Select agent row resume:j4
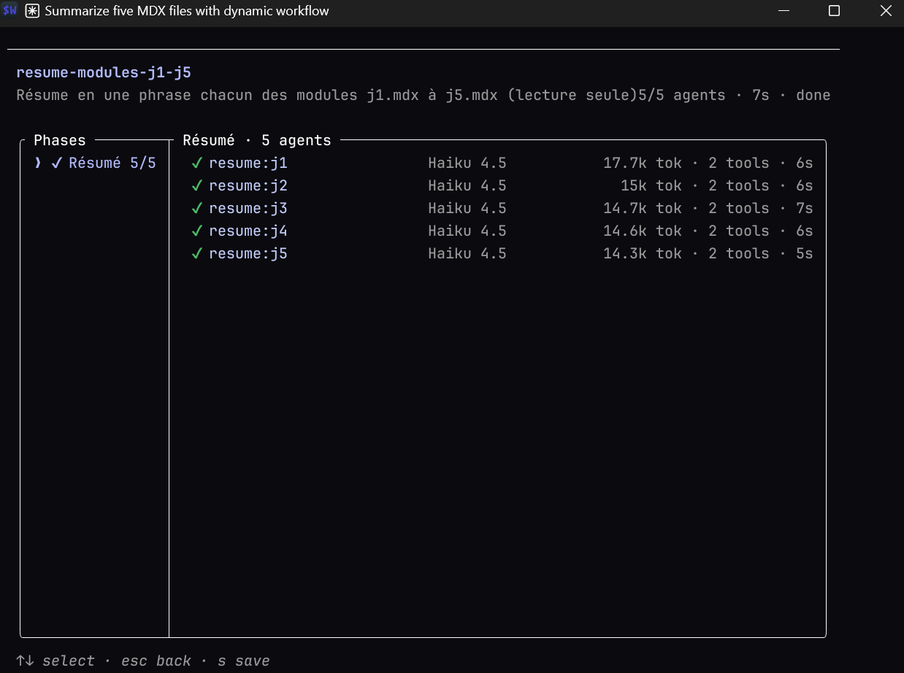This screenshot has width=904, height=673. pyautogui.click(x=501, y=231)
